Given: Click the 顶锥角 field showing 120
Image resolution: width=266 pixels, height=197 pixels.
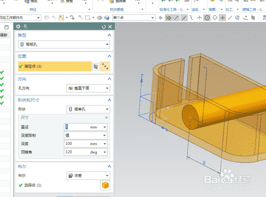Looking at the screenshot, I should [x=77, y=152].
